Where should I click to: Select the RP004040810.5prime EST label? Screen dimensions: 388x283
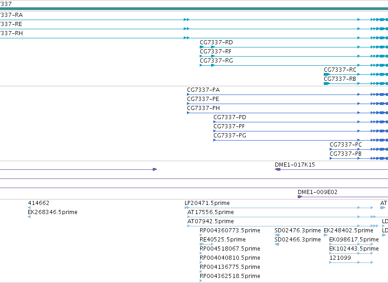[230, 258]
